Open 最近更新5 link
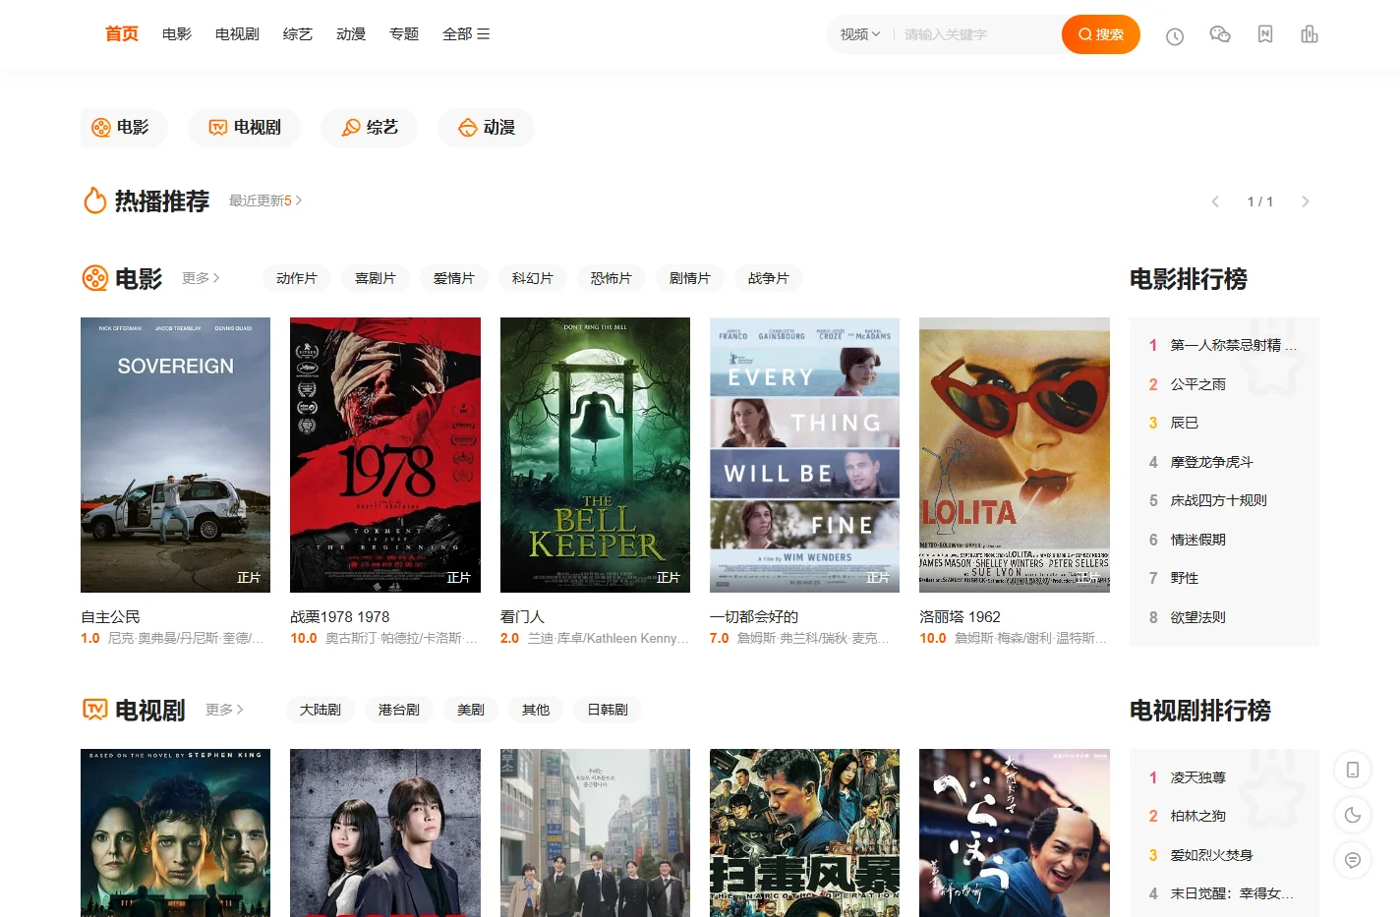The image size is (1400, 917). tap(265, 201)
